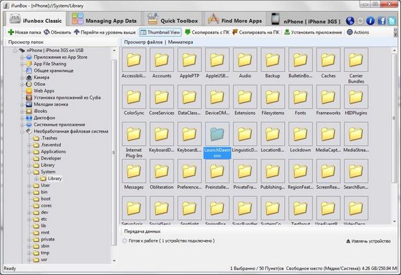Click Установить приложение button
401x275 pixels.
point(313,32)
